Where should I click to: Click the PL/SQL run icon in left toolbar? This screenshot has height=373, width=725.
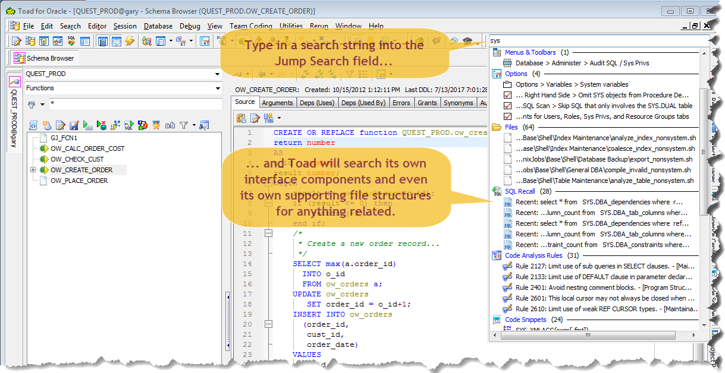[128, 125]
